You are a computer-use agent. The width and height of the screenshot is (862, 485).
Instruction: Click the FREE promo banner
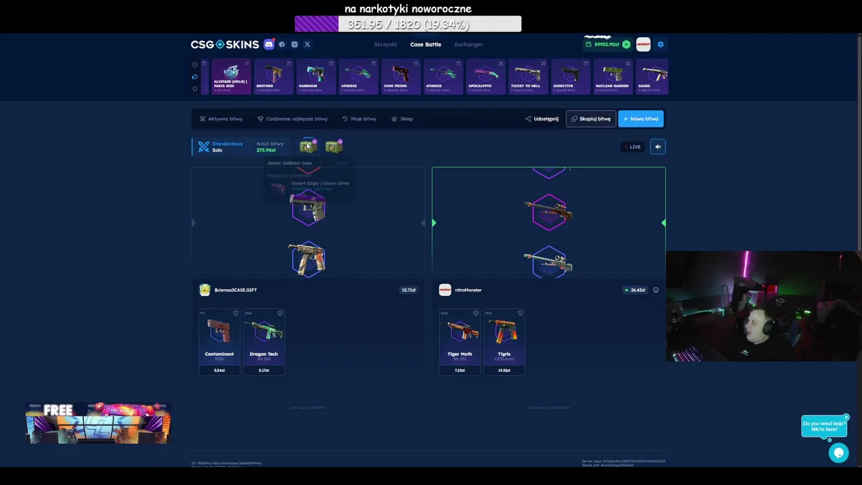[98, 423]
